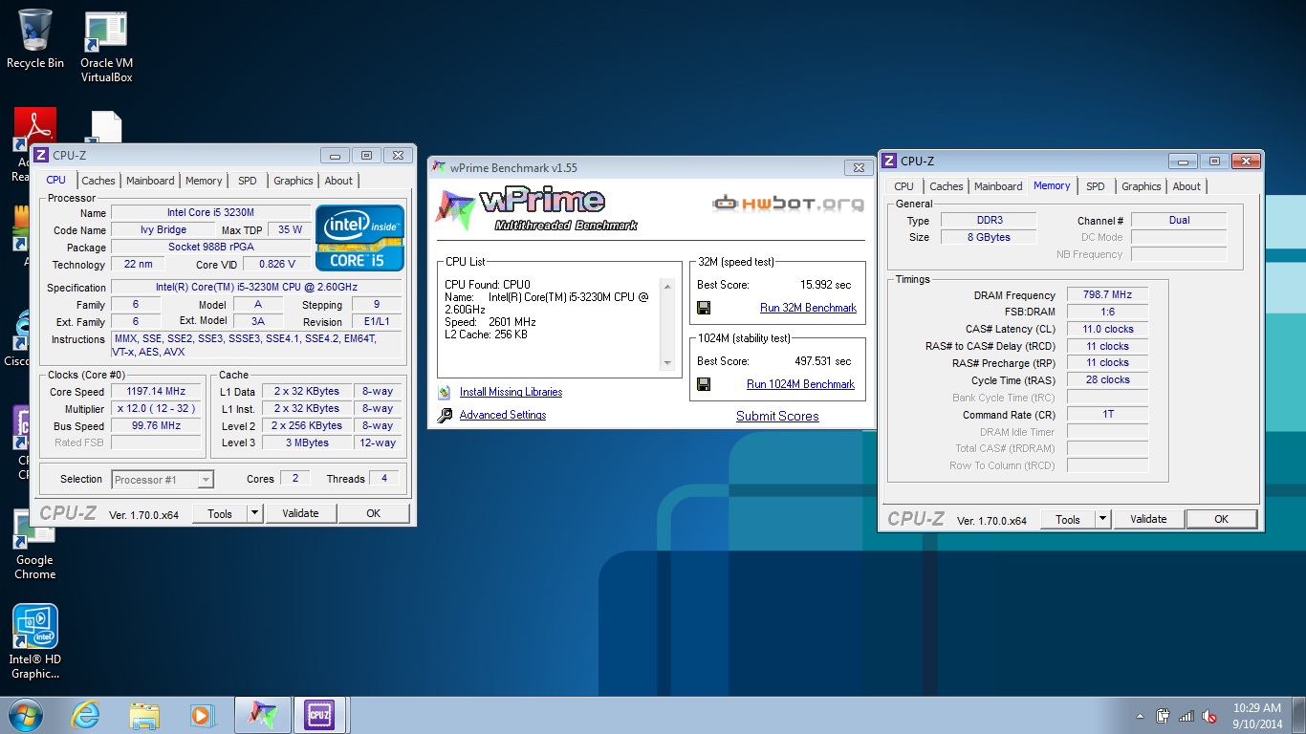The image size is (1306, 734).
Task: Open About tab in right CPU-Z
Action: click(x=1186, y=186)
